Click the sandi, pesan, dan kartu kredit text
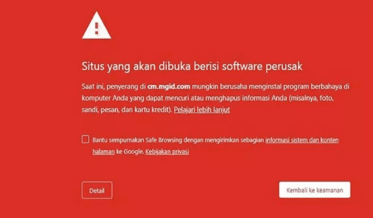373x218 pixels. click(126, 110)
